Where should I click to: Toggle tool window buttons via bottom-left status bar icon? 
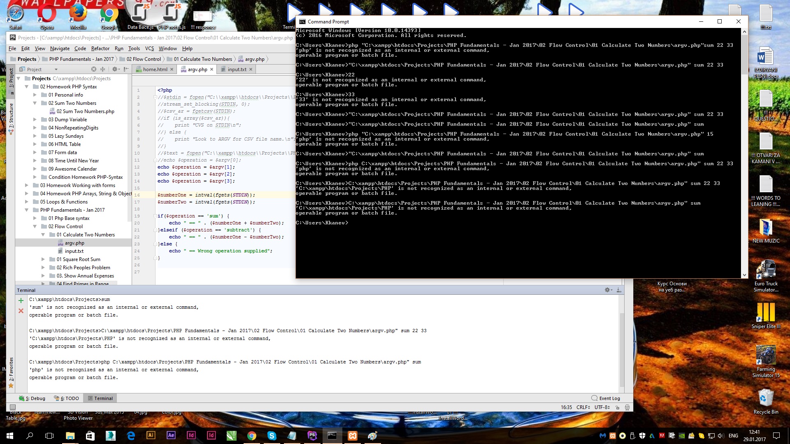(12, 407)
